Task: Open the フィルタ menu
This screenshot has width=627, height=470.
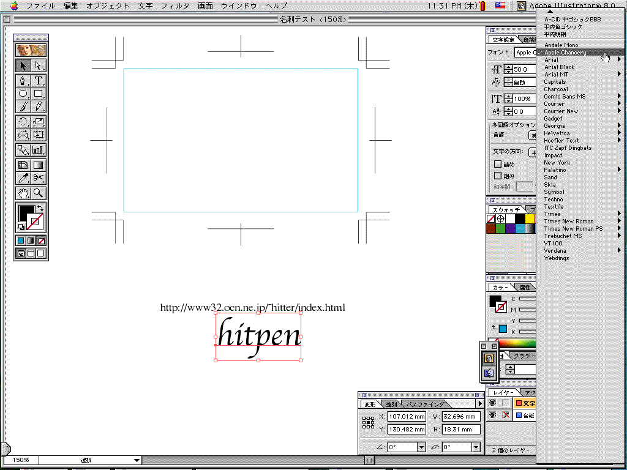Action: [175, 6]
